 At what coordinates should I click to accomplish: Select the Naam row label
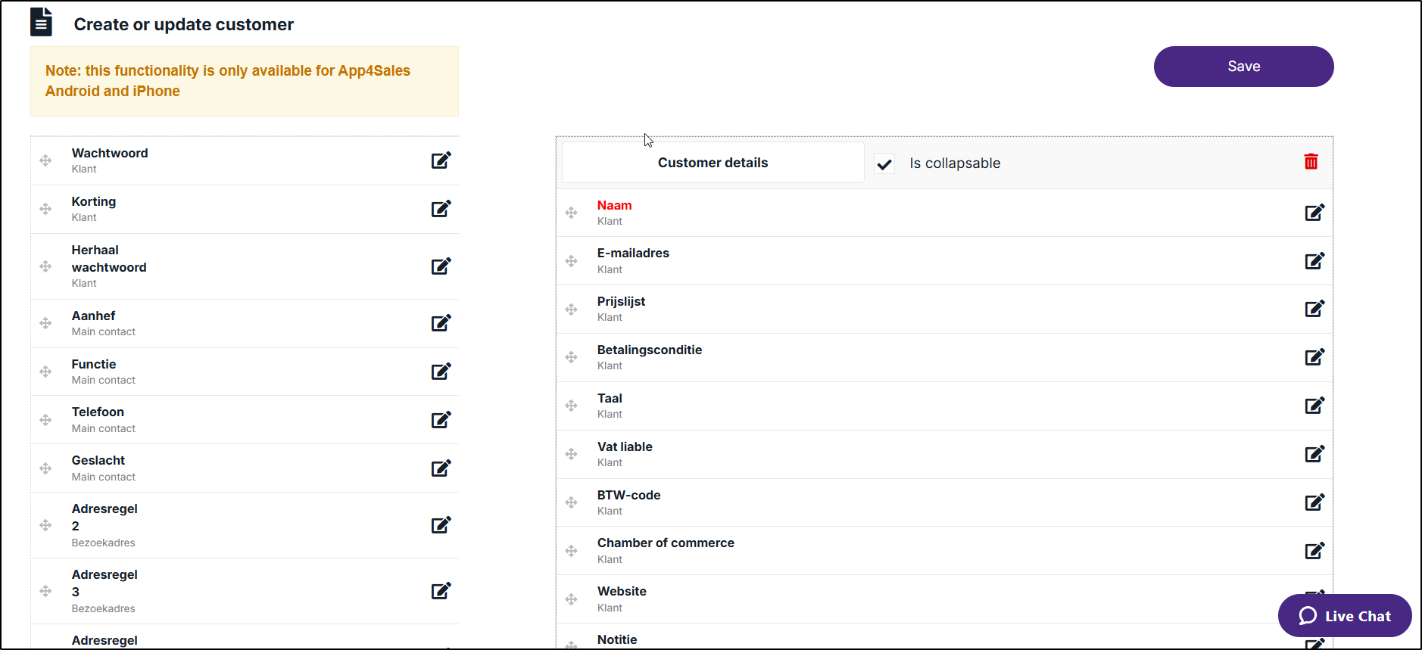pos(614,205)
